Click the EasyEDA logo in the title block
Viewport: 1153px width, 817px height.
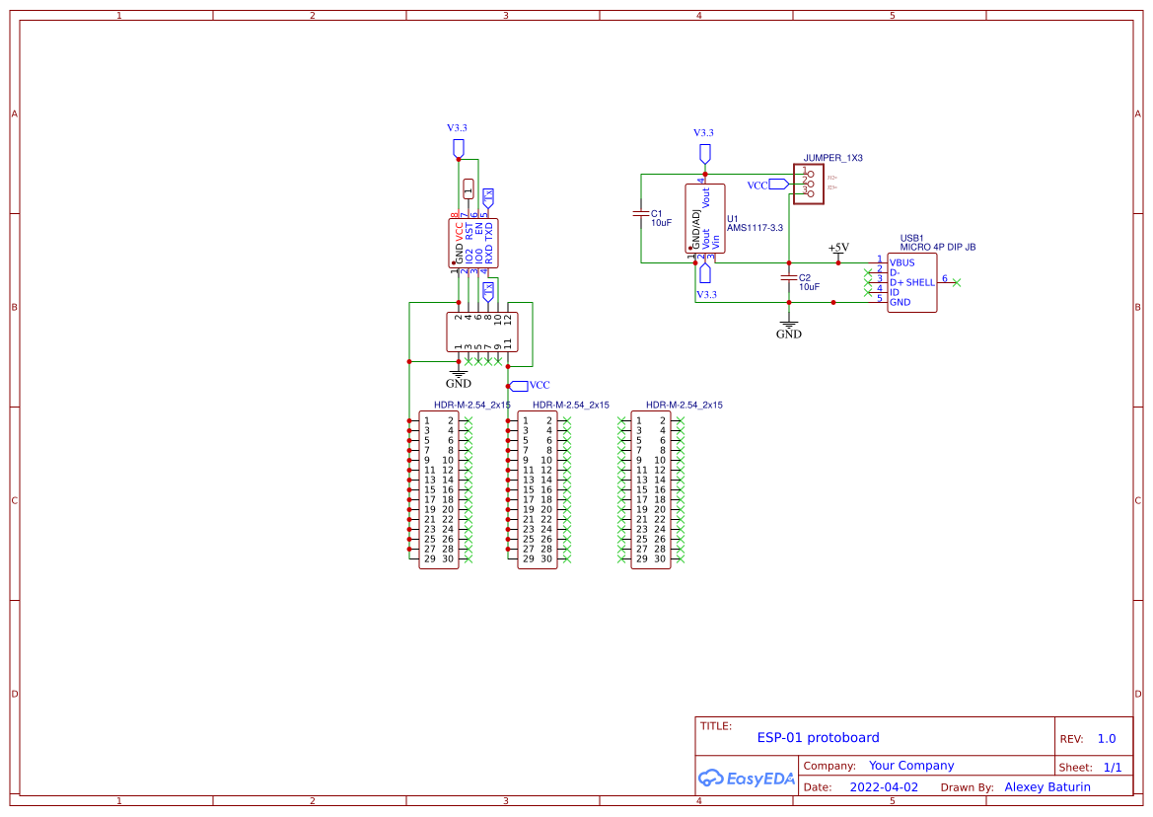tap(745, 779)
